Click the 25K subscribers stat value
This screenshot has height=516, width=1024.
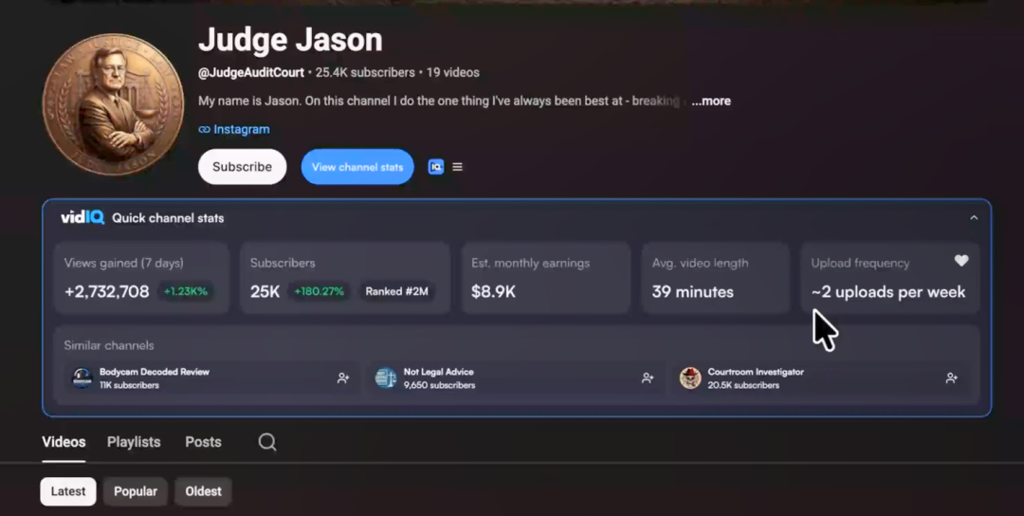[265, 291]
